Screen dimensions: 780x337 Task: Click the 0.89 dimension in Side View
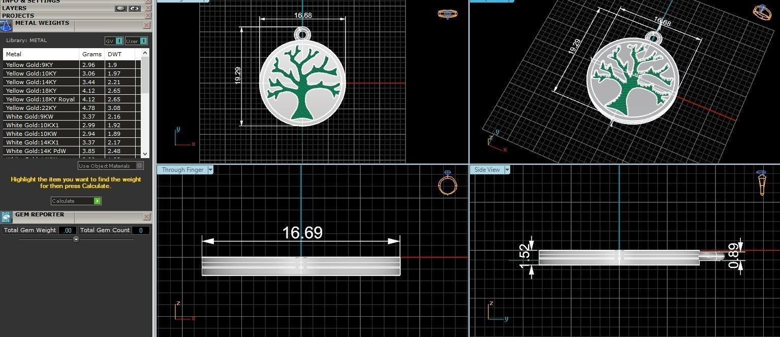733,255
